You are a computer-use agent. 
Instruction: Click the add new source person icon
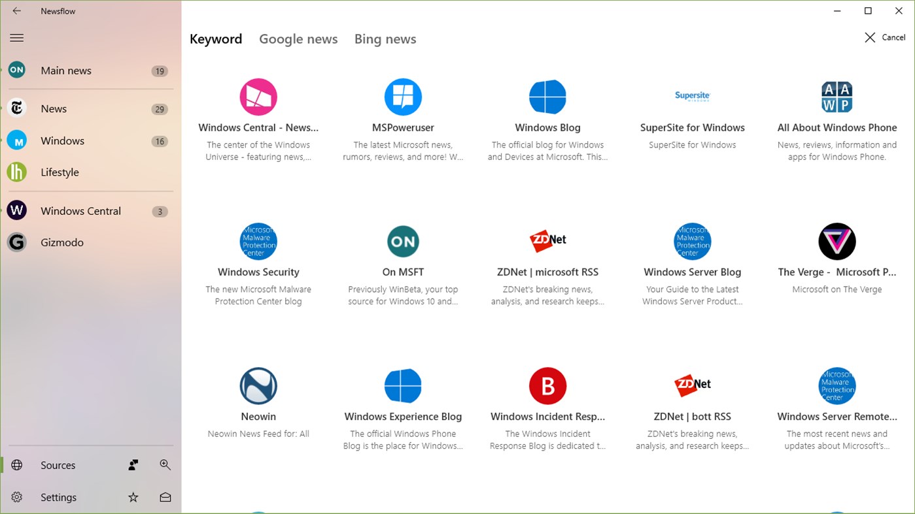click(133, 464)
